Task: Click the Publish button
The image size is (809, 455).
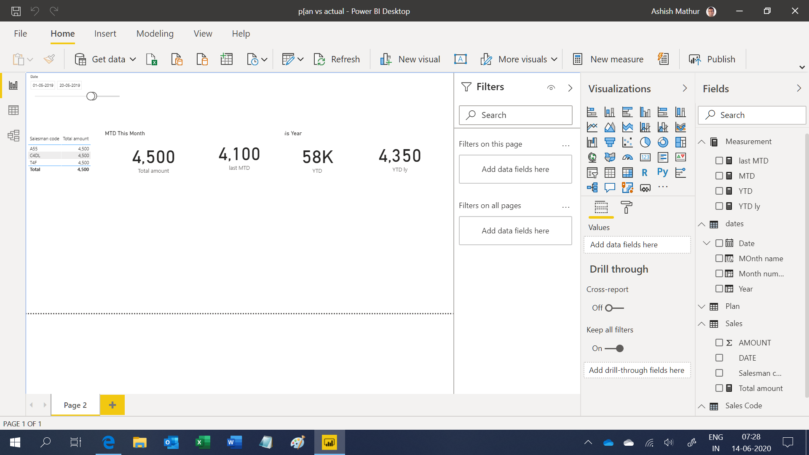Action: pyautogui.click(x=712, y=59)
